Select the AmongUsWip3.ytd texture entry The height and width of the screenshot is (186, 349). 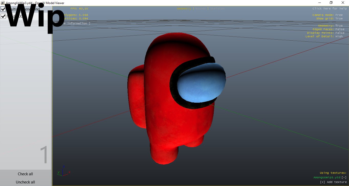(327, 178)
